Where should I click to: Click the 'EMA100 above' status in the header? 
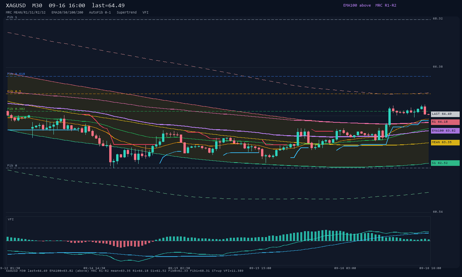357,5
